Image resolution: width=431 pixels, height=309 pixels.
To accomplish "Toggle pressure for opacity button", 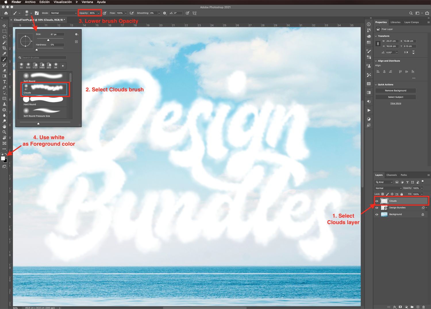I will click(x=105, y=13).
